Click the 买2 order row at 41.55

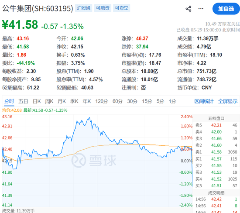216,166
